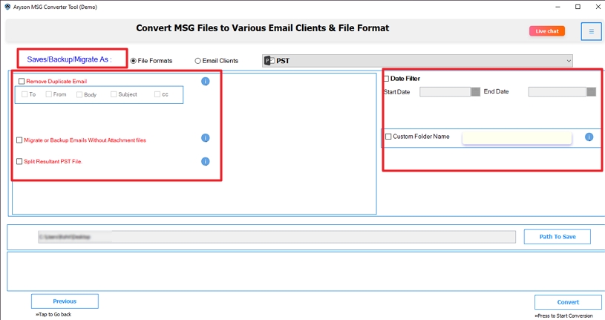Maximize the Aryson MSG Converter window
The image size is (605, 320).
click(578, 7)
